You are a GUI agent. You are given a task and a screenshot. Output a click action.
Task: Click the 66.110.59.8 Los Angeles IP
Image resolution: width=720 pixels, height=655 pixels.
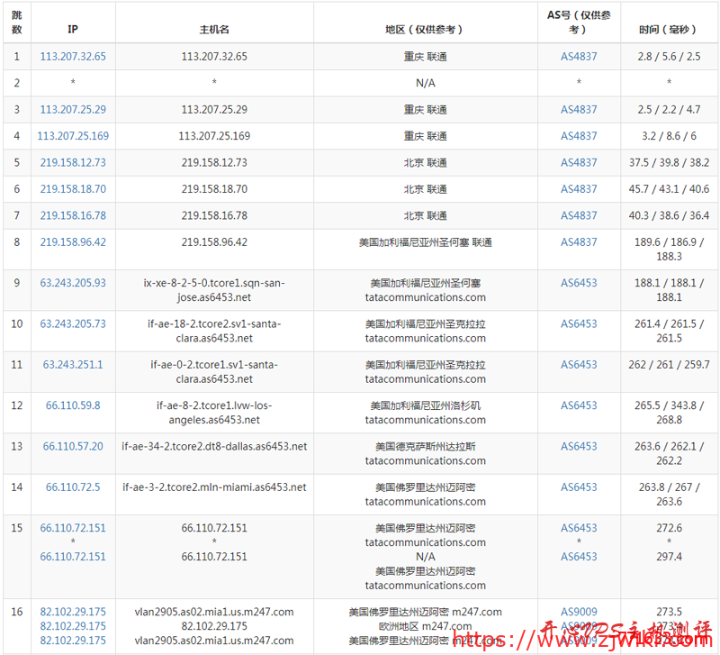72,405
